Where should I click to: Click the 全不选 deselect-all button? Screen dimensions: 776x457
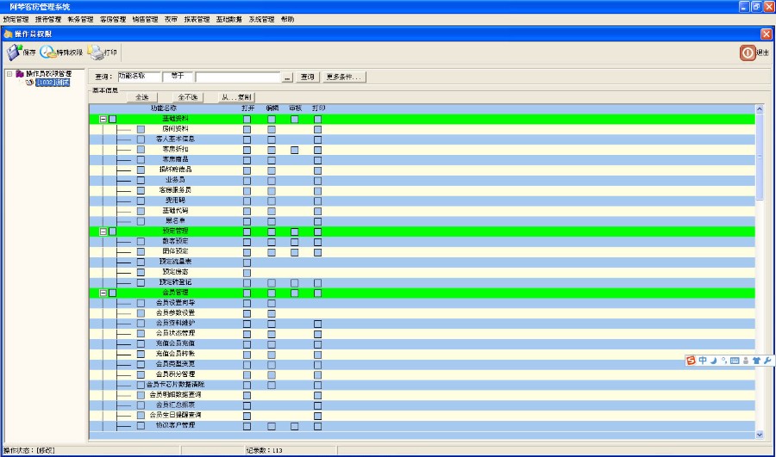point(188,97)
